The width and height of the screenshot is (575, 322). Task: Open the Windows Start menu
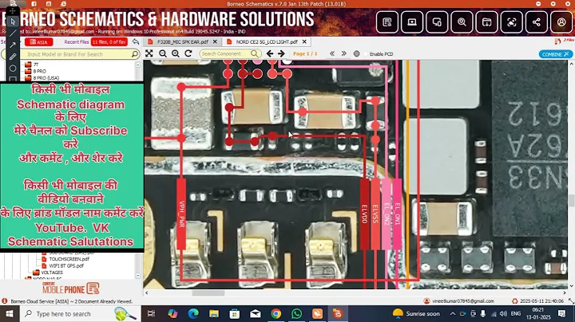coord(9,314)
